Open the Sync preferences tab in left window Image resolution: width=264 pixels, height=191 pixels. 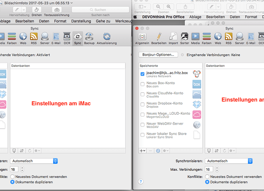78,39
